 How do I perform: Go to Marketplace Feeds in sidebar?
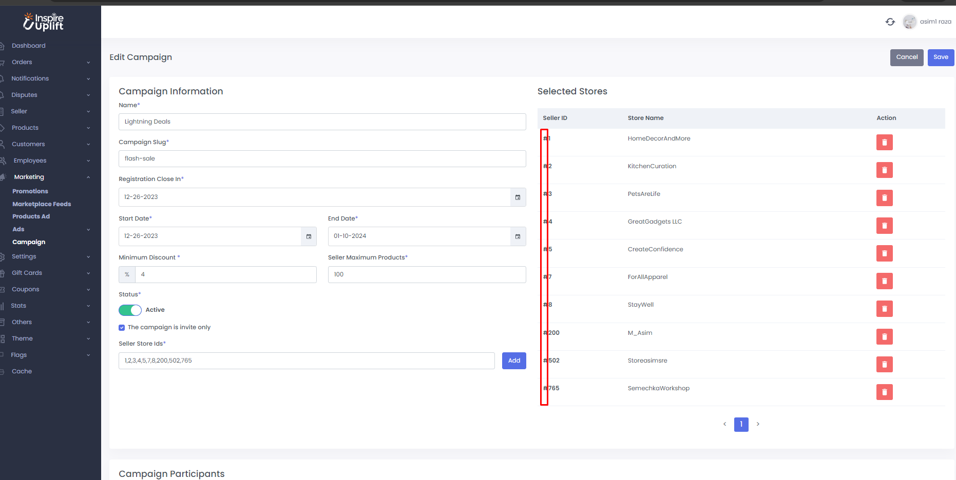(x=42, y=204)
